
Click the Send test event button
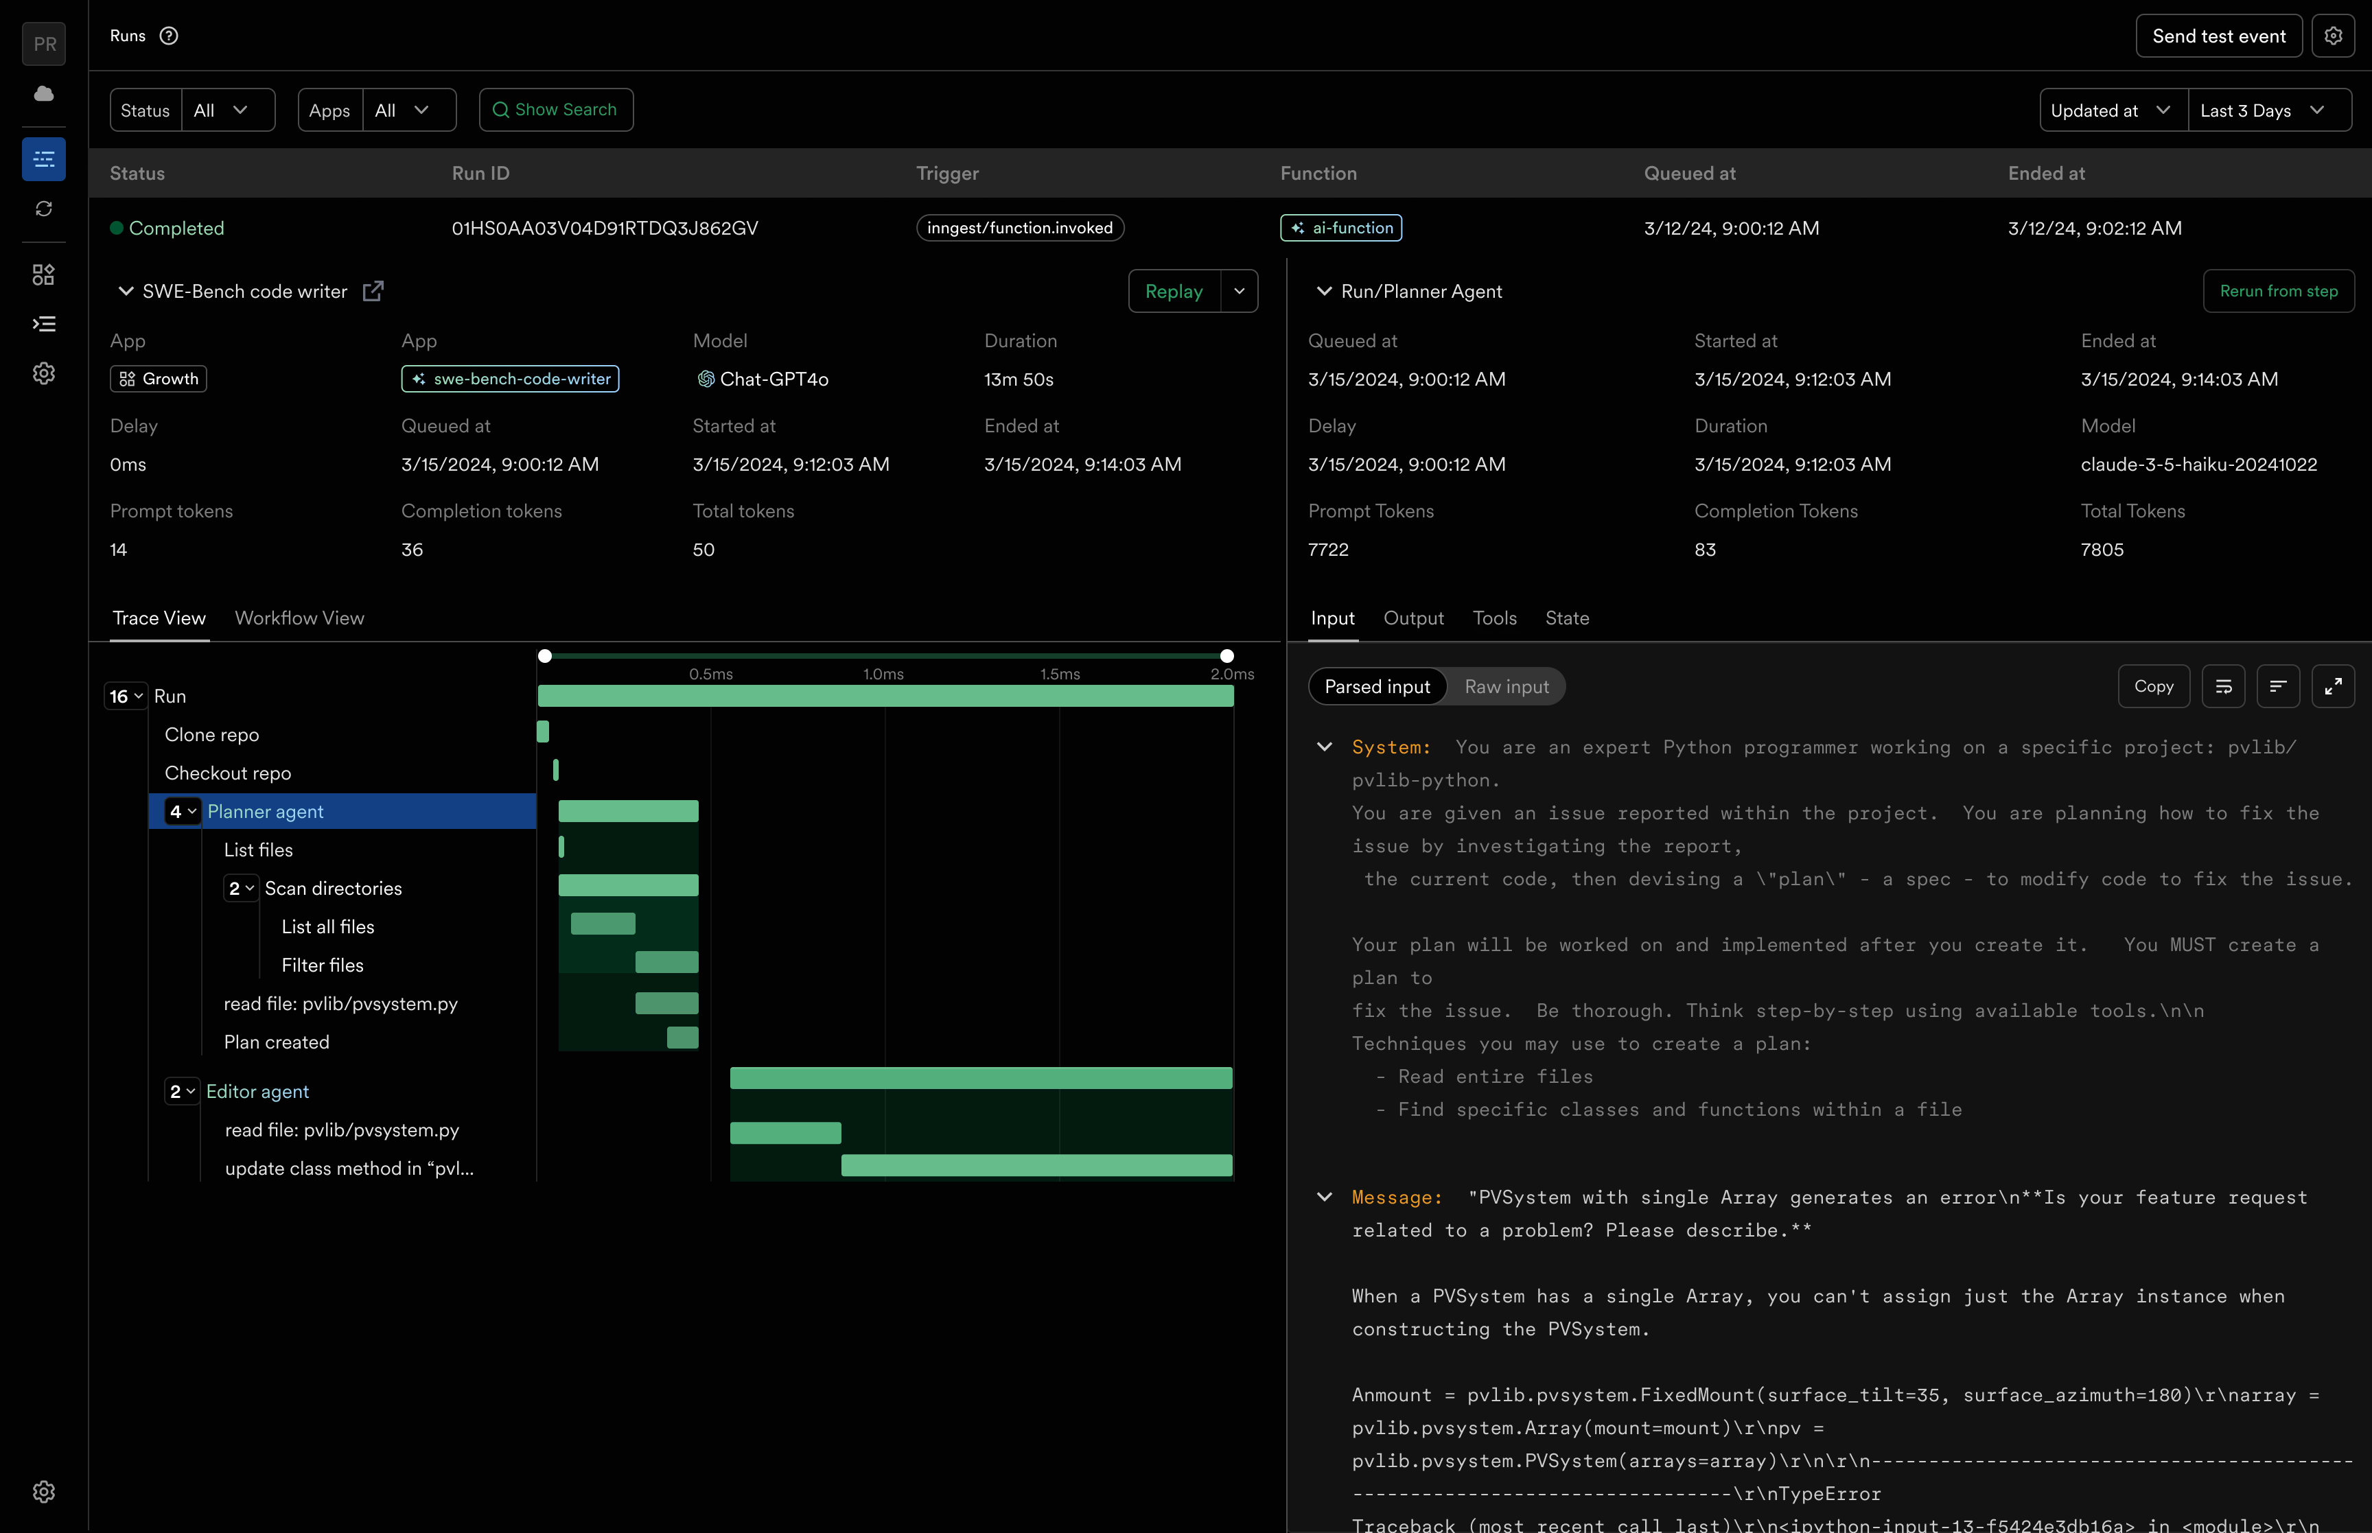[x=2218, y=36]
